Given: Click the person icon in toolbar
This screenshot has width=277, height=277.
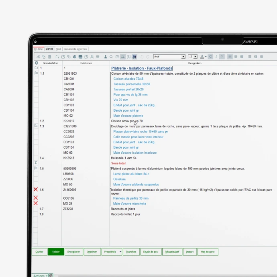Looking at the screenshot, I should pyautogui.click(x=106, y=57).
